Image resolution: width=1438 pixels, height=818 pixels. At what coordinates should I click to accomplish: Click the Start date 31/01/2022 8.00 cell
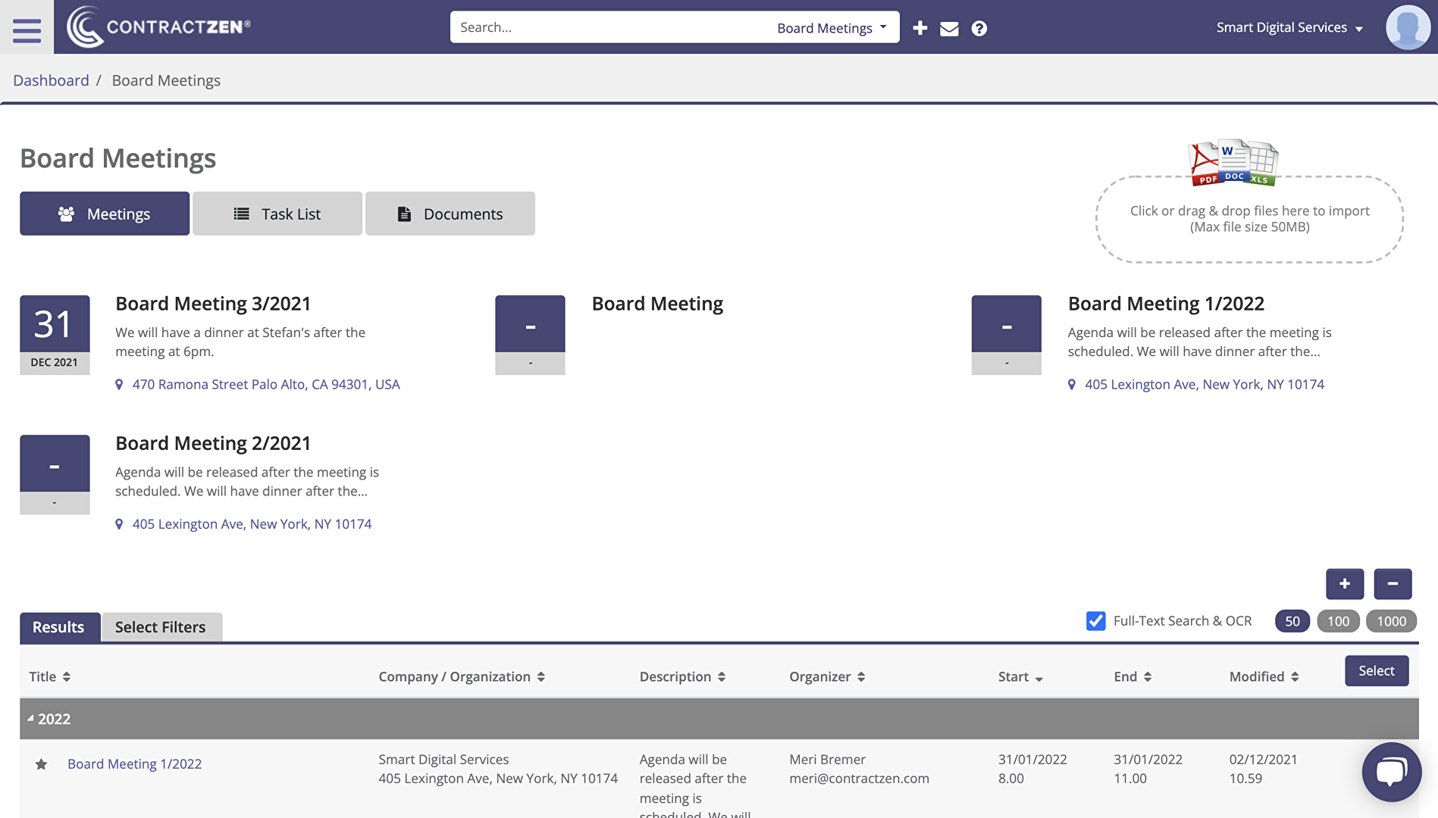click(1032, 769)
